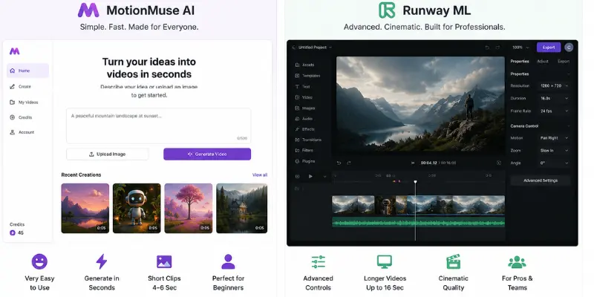Image resolution: width=594 pixels, height=297 pixels.
Task: Select Home in MotionMuse sidebar
Action: (27, 71)
